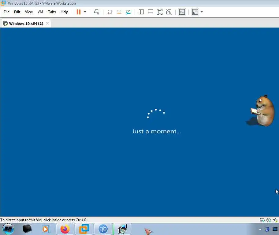Open the Windows Start menu orb
Image resolution: width=279 pixels, height=235 pixels.
point(8,229)
